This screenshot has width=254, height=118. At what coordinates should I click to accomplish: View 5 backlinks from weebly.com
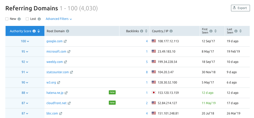point(147,62)
